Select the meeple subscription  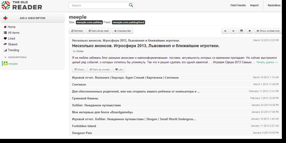(13, 64)
